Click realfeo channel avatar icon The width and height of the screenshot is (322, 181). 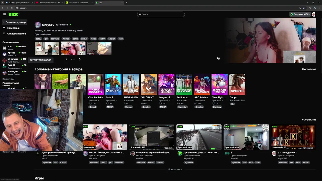click(132, 154)
